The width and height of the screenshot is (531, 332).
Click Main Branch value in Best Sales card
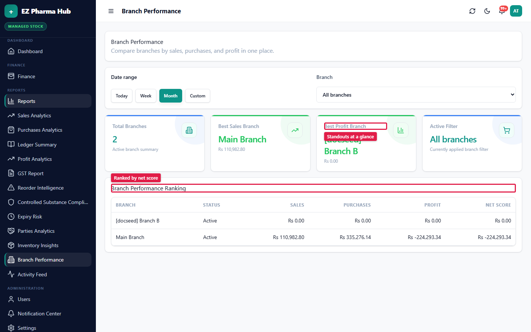242,139
